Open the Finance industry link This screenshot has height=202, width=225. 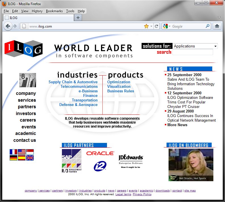91,96
